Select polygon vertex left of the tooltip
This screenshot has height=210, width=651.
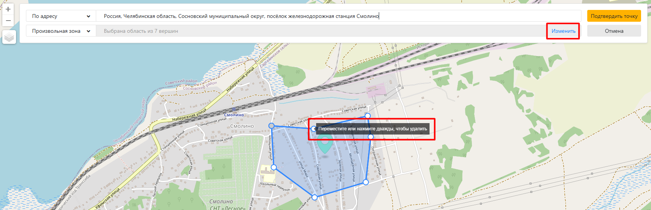point(313,129)
